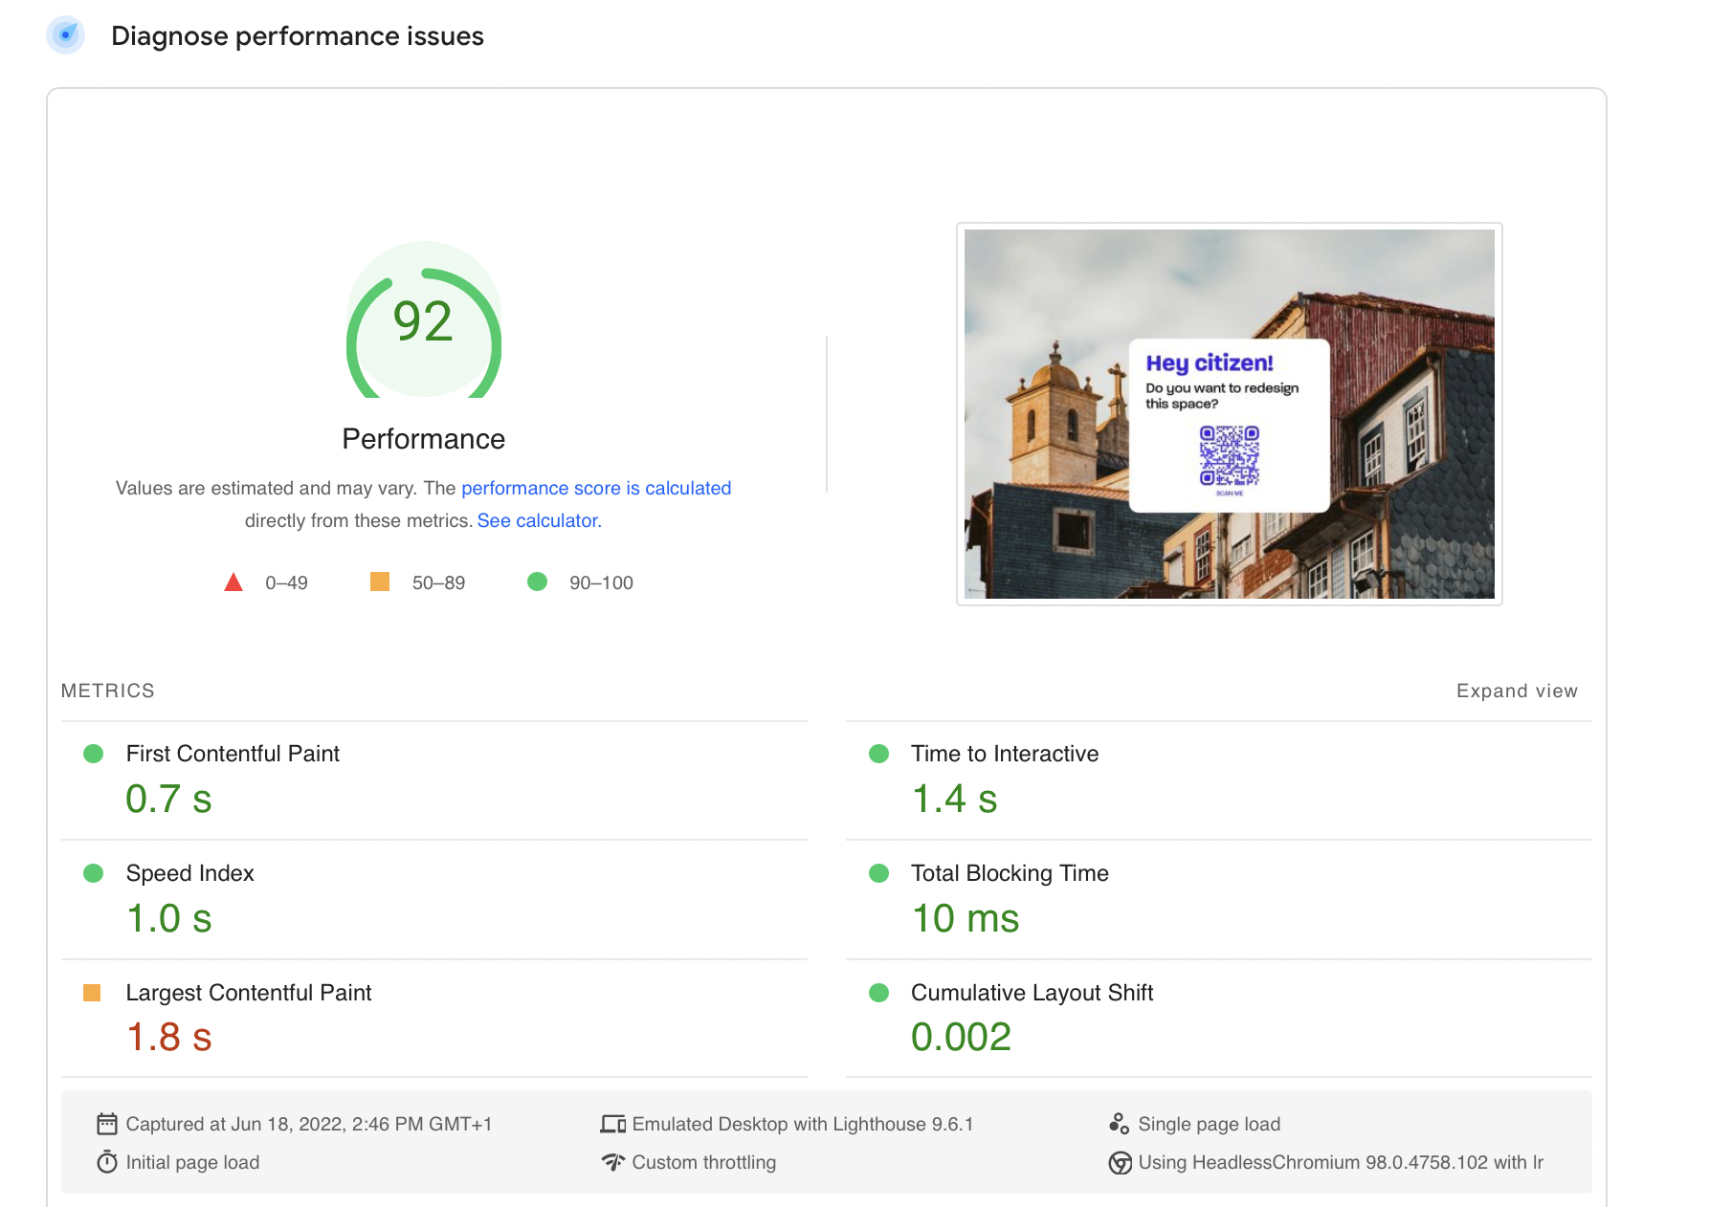Click the blue Lighthouse diagnose icon
Viewport: 1732px width, 1207px height.
pos(65,35)
